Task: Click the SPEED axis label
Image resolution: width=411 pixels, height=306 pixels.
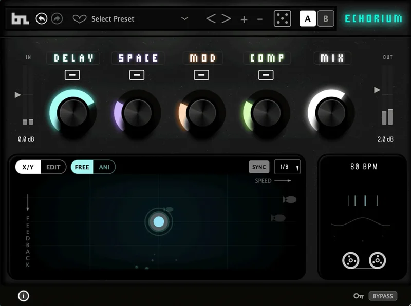Action: coord(263,181)
